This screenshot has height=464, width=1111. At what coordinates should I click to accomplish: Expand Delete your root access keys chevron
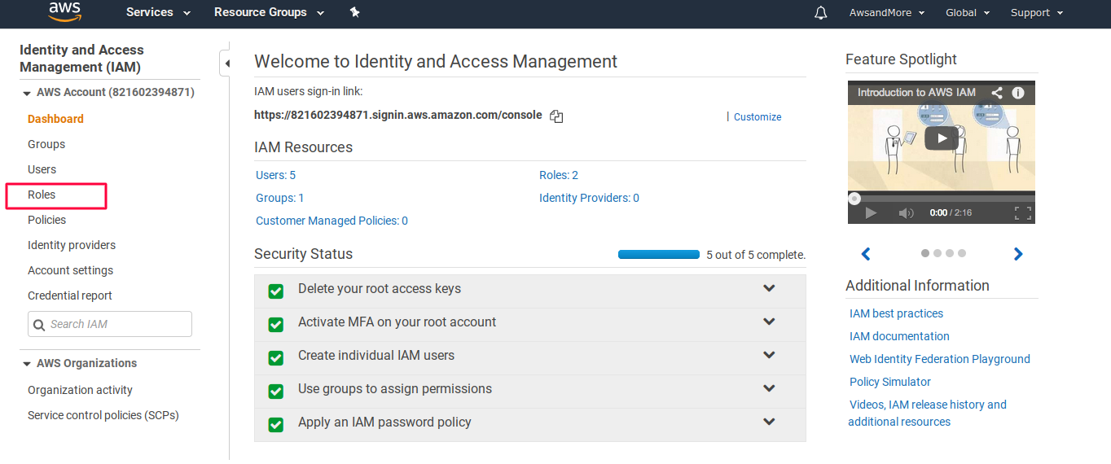pyautogui.click(x=769, y=288)
